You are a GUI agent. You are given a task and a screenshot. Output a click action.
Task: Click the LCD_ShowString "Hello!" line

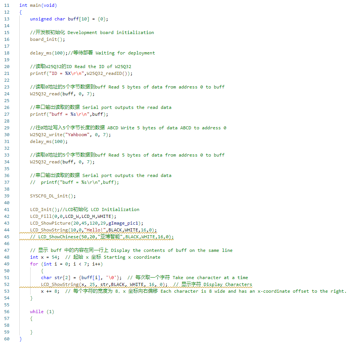tap(93, 230)
